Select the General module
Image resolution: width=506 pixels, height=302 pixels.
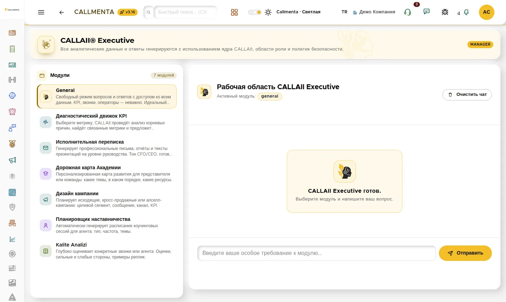(107, 96)
